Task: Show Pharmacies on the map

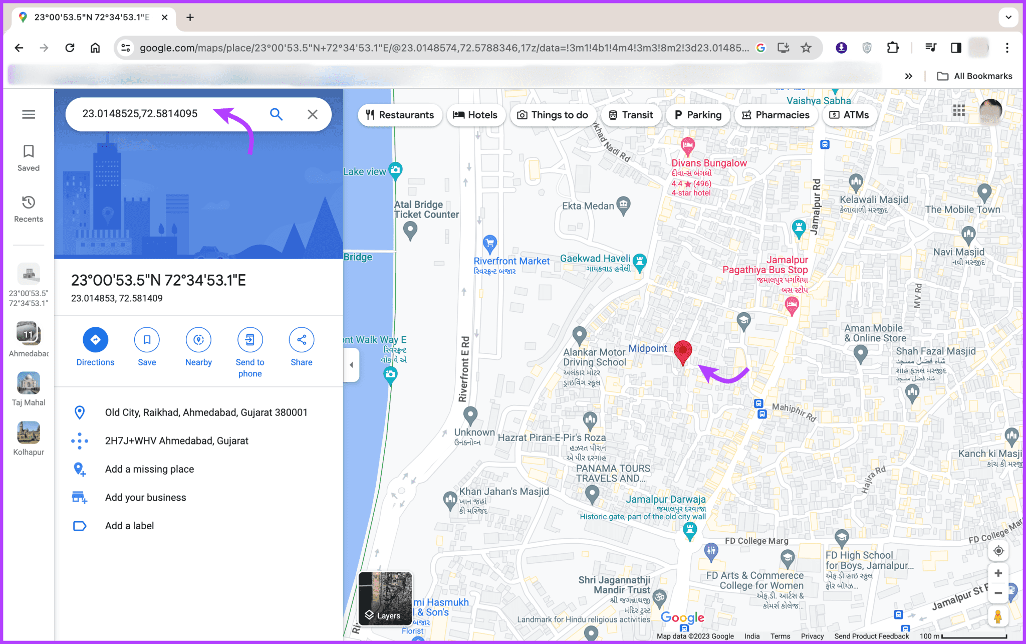Action: [776, 115]
